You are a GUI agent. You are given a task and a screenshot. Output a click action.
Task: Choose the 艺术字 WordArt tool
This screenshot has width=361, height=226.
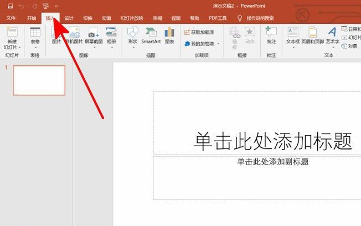(x=332, y=36)
